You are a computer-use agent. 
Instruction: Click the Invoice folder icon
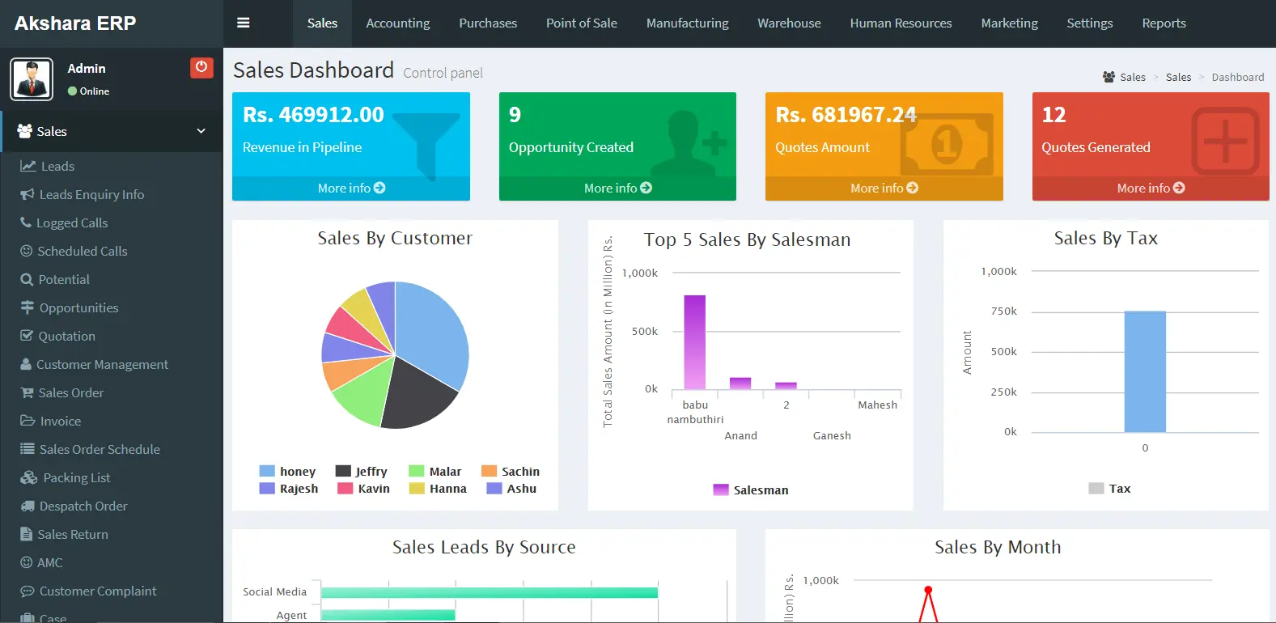point(28,421)
